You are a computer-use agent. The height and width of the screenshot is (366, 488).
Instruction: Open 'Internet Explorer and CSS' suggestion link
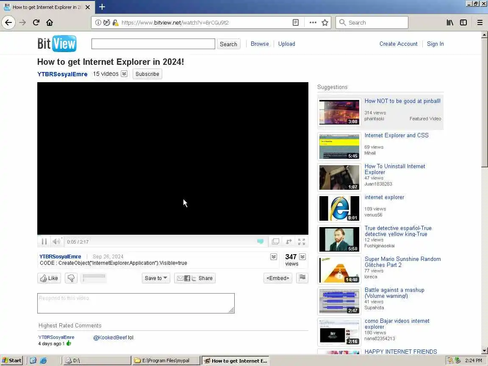[x=396, y=136]
